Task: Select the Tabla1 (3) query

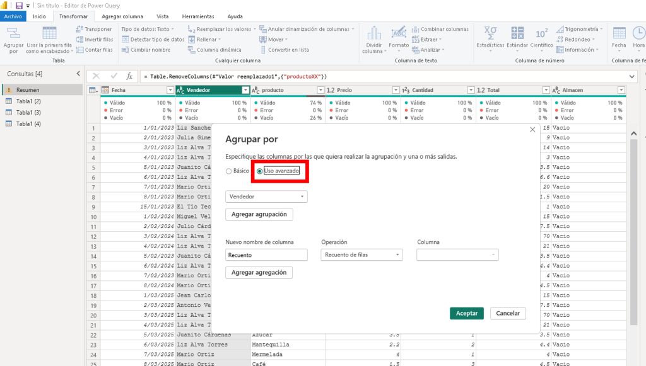Action: coord(28,112)
